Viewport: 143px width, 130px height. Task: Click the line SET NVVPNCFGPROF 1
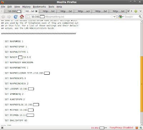click(16, 47)
